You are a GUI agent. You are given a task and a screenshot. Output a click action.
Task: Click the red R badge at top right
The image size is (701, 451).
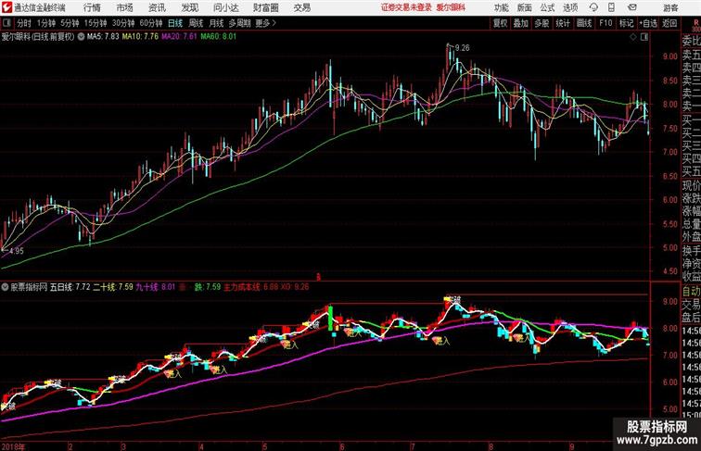tap(695, 23)
